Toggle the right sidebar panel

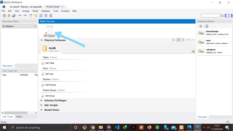pyautogui.click(x=230, y=16)
